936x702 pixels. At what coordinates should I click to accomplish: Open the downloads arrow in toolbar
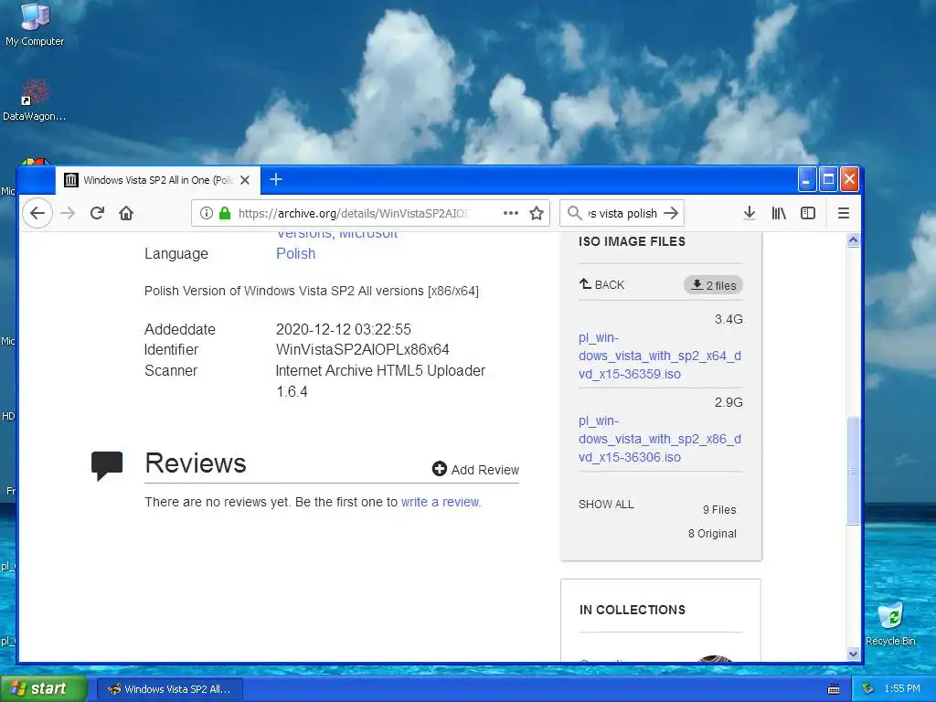coord(750,213)
